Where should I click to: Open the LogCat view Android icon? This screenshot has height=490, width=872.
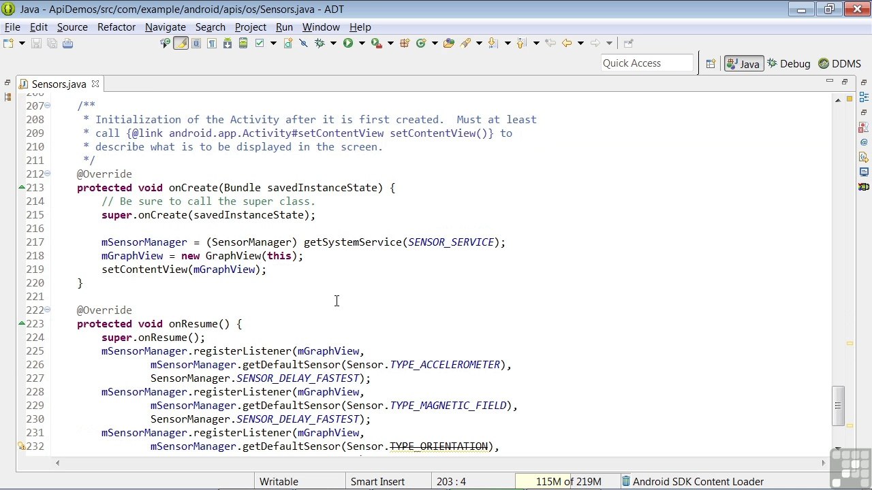pos(864,186)
